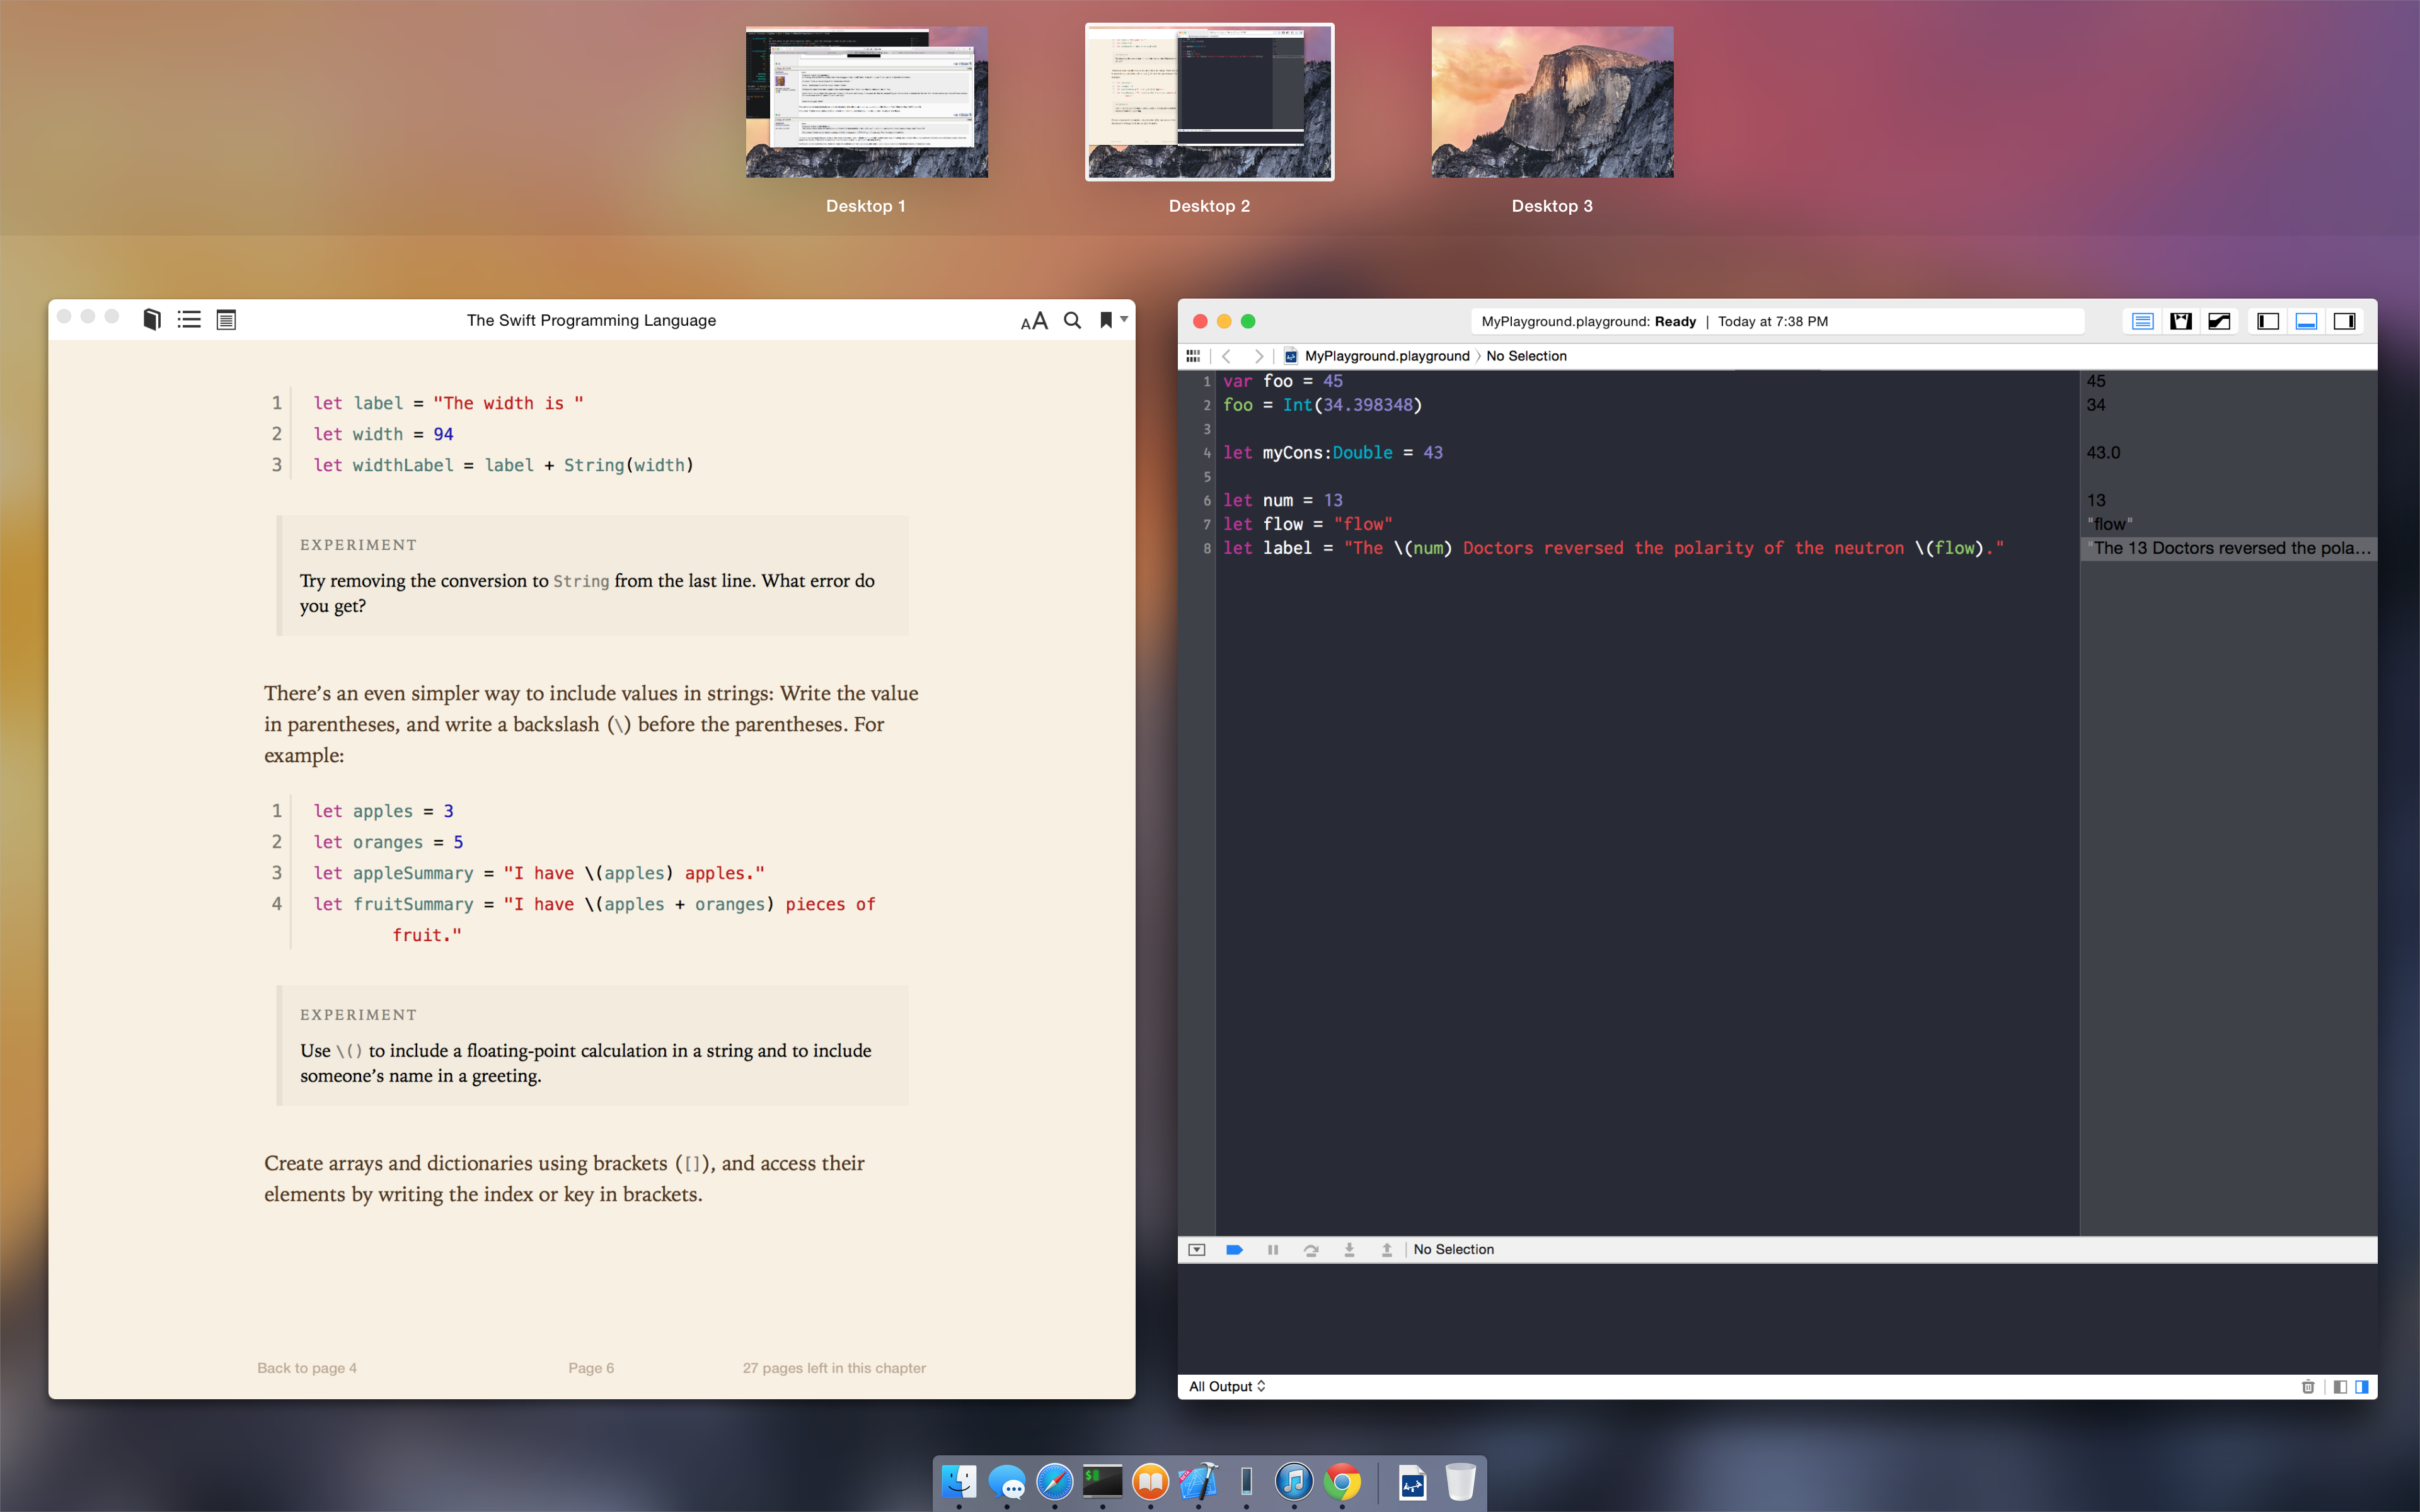The width and height of the screenshot is (2420, 1512).
Task: Toggle the Utilities panel in Xcode
Action: [2344, 321]
